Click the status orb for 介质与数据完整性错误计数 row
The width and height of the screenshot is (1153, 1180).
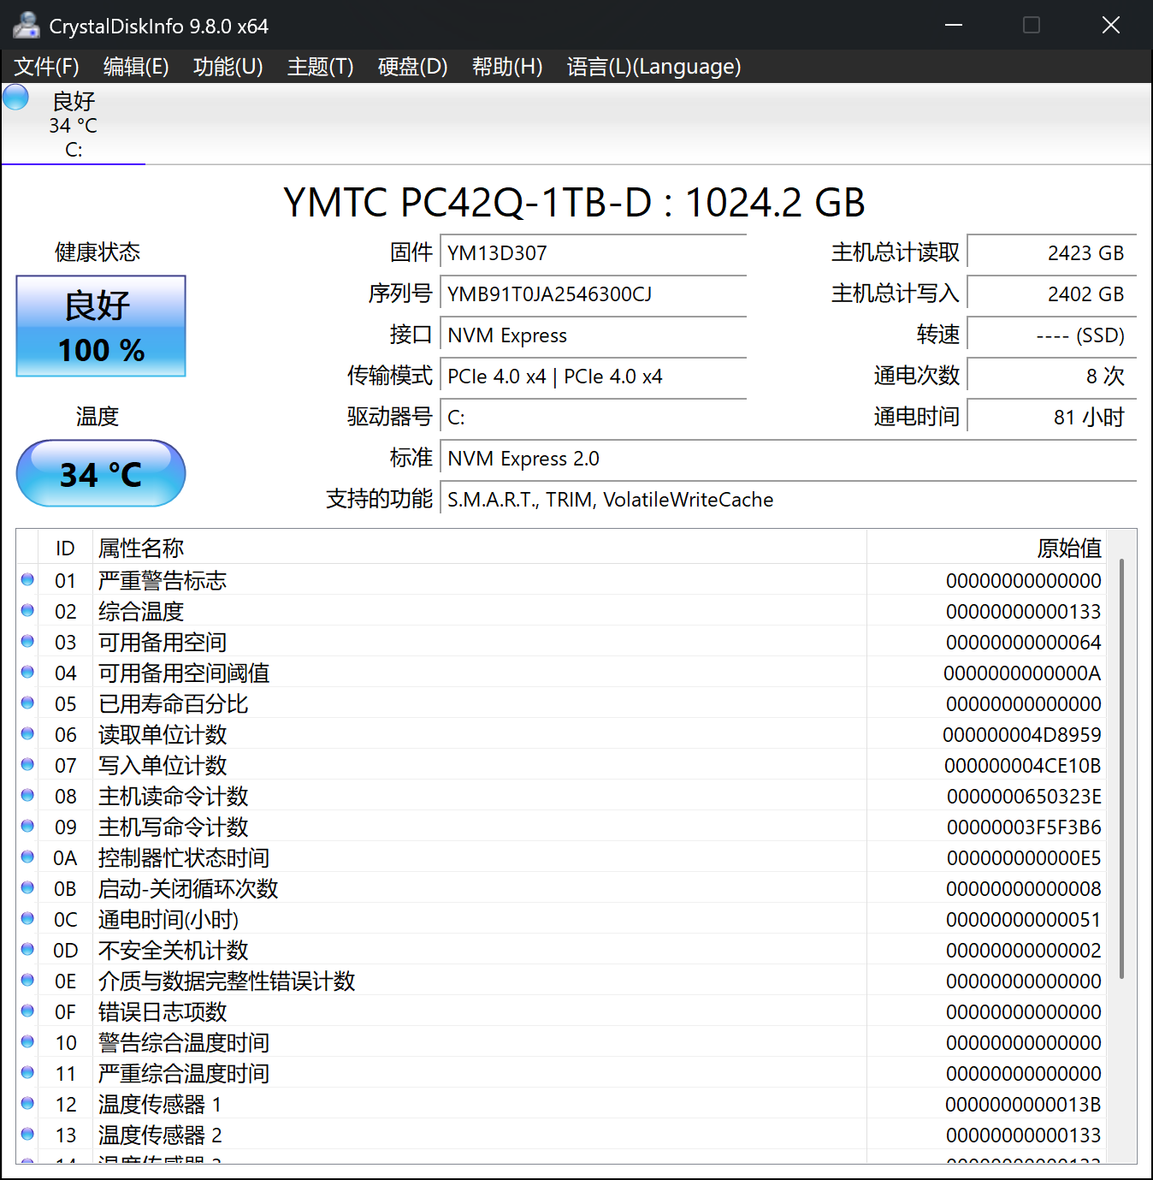tap(27, 980)
